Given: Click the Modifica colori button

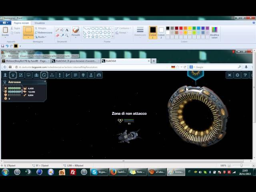Looking at the screenshot, I should tap(214, 33).
